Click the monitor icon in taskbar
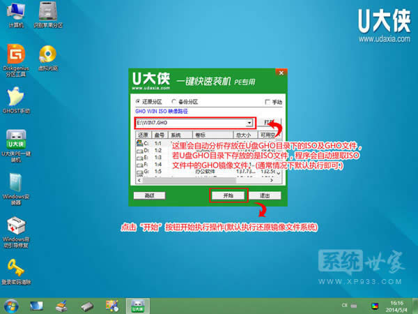Screen dimensions: 418x314 36,306
